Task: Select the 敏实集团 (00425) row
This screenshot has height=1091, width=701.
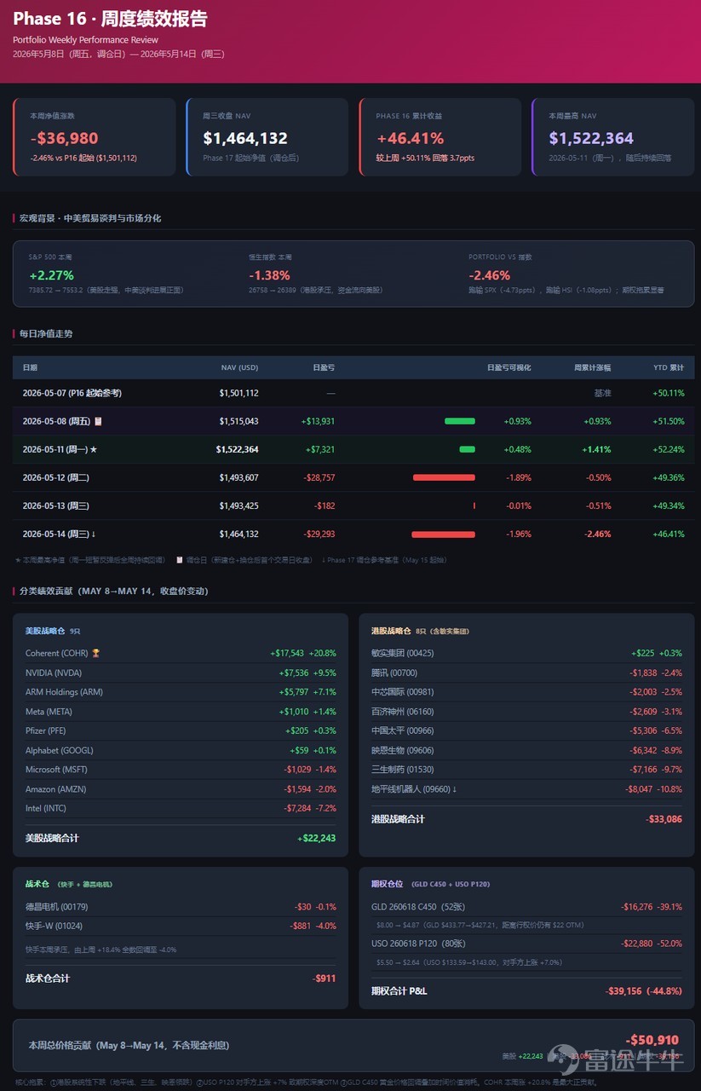Action: point(526,654)
